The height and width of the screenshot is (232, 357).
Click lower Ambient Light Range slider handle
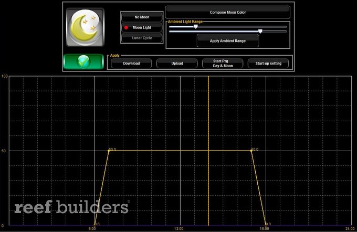click(x=260, y=31)
